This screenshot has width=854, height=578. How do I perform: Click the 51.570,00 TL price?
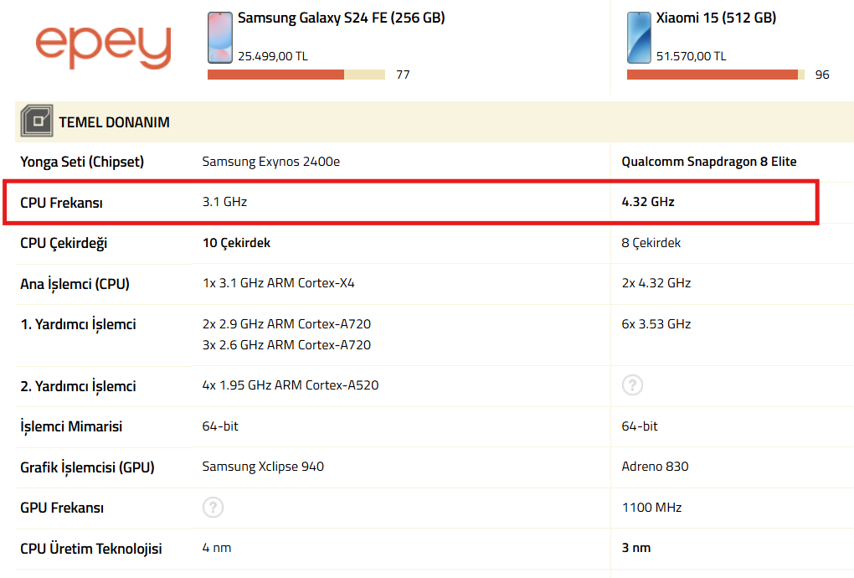[x=691, y=56]
